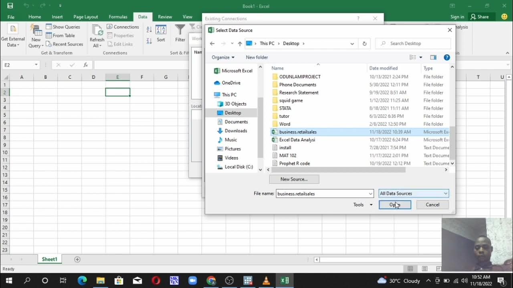Image resolution: width=513 pixels, height=288 pixels.
Task: Click Sort Z to A icon
Action: point(149,40)
